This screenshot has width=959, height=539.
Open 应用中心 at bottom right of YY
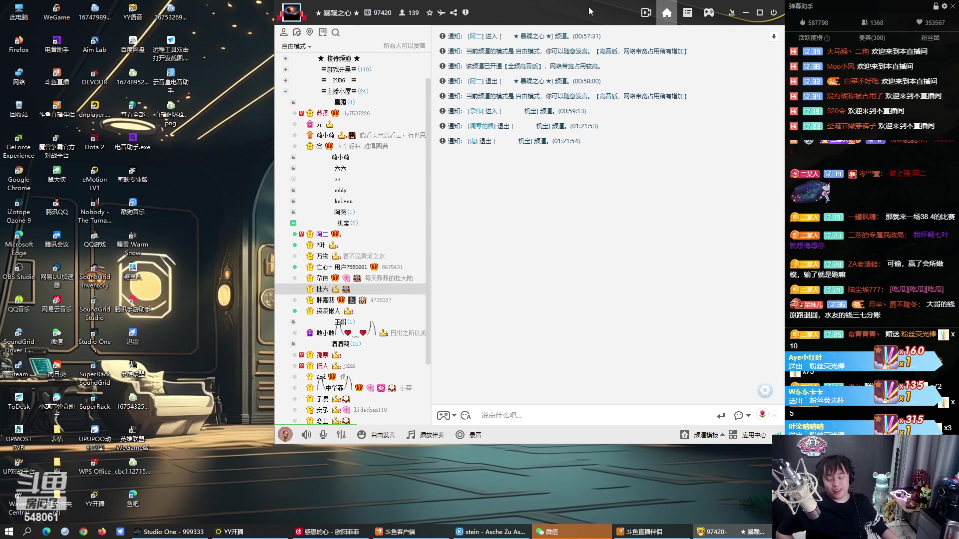click(x=747, y=435)
